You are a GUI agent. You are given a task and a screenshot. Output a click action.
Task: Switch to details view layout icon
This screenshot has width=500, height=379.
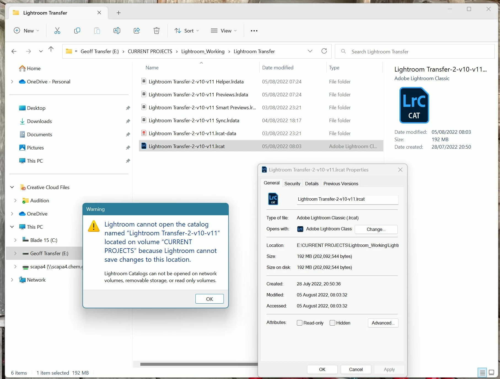tap(482, 373)
